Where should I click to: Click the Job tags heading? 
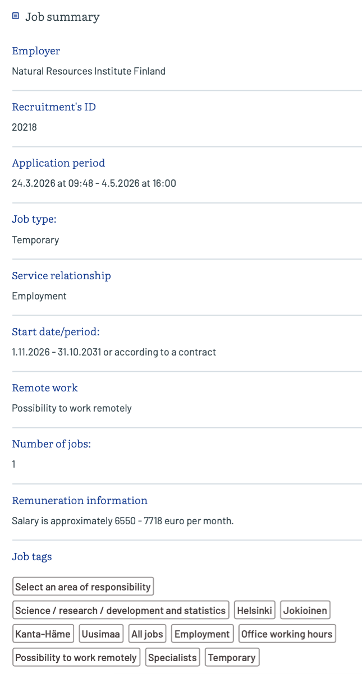click(x=32, y=557)
